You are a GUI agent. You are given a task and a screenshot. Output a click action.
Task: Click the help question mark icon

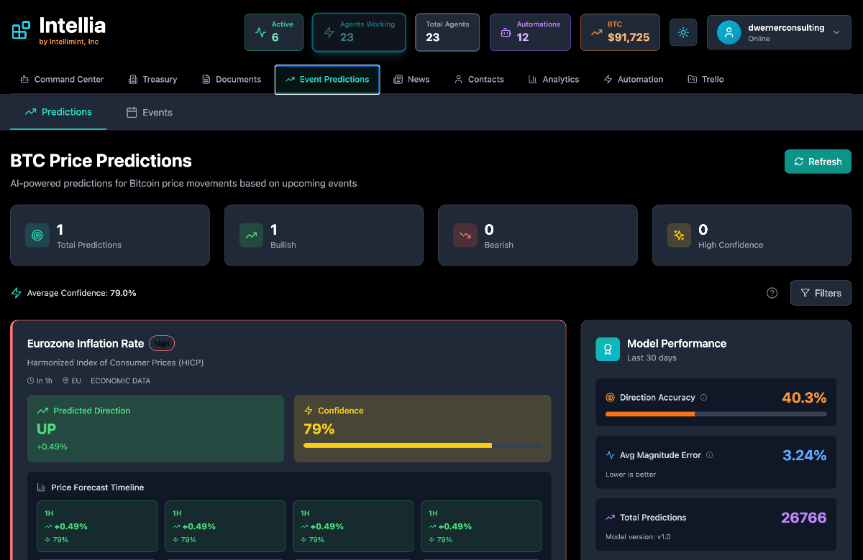point(772,293)
